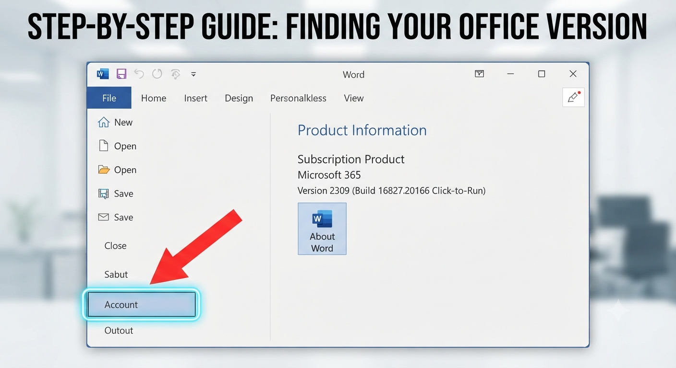Image resolution: width=676 pixels, height=368 pixels.
Task: Open the Account page
Action: click(x=141, y=304)
